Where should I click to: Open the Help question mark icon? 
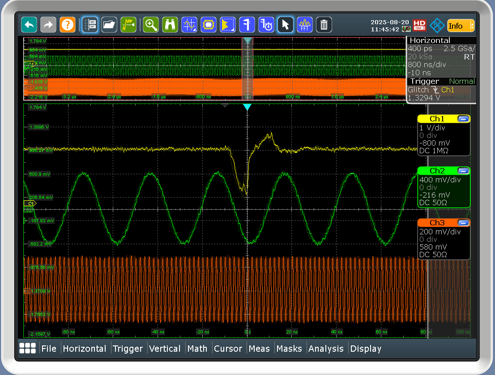[67, 25]
